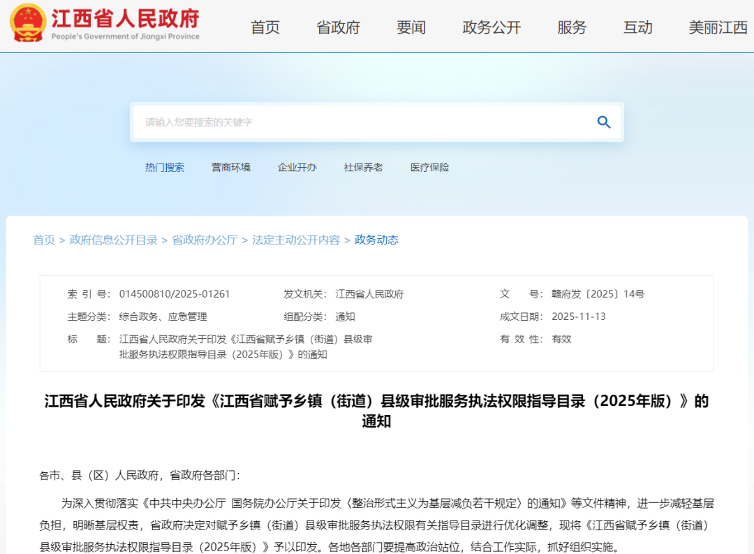Navigate to 省政府办公厅 breadcrumb link
This screenshot has height=554, width=754.
point(205,240)
